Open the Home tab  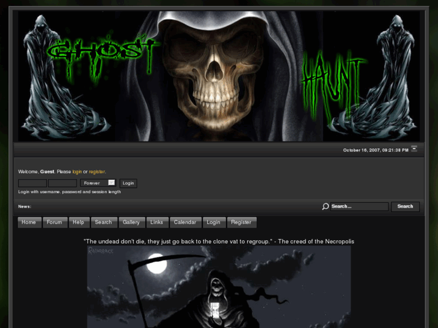point(30,223)
